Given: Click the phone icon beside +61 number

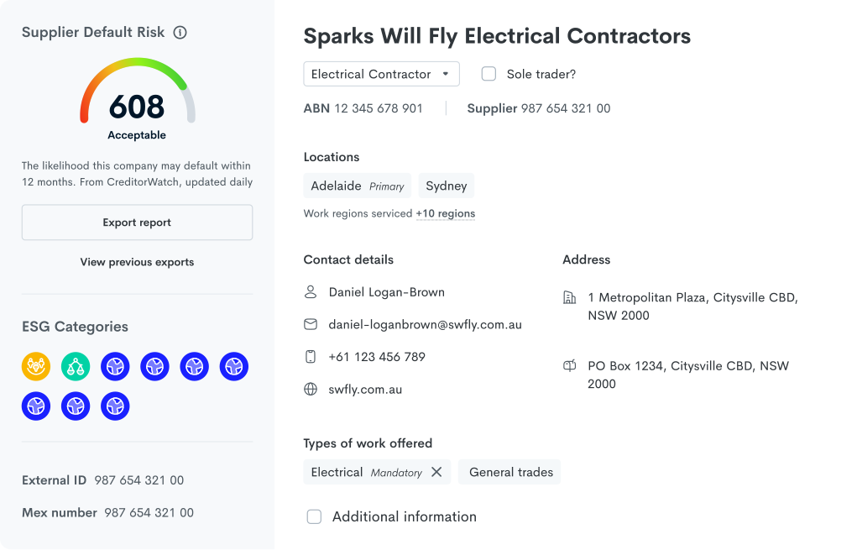Looking at the screenshot, I should point(311,357).
